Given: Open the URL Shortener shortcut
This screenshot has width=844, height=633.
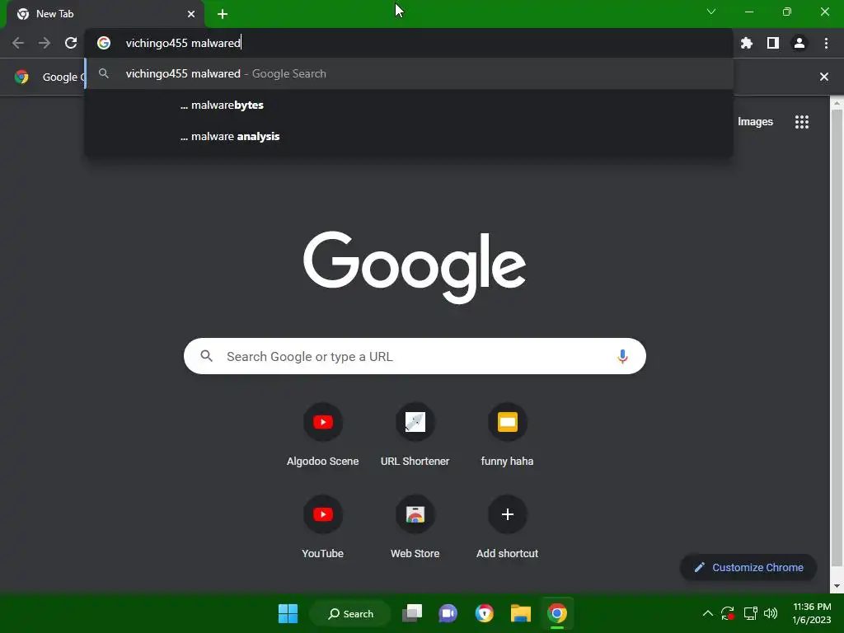Looking at the screenshot, I should 415,436.
